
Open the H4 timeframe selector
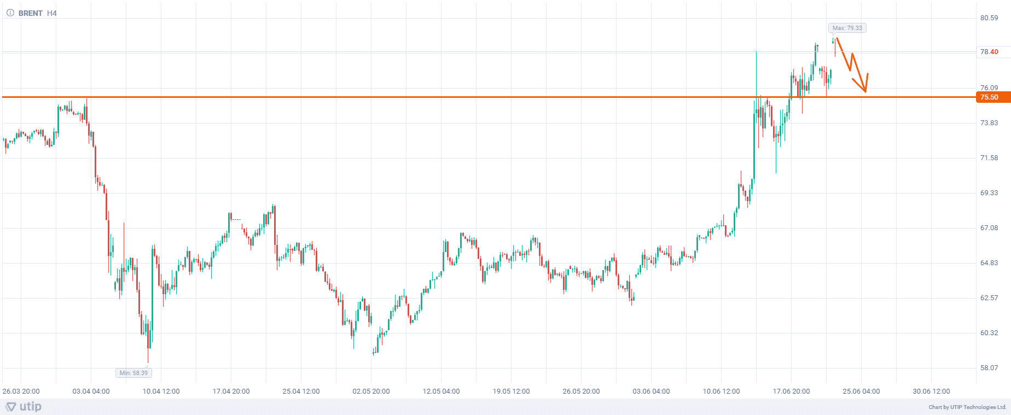click(52, 13)
